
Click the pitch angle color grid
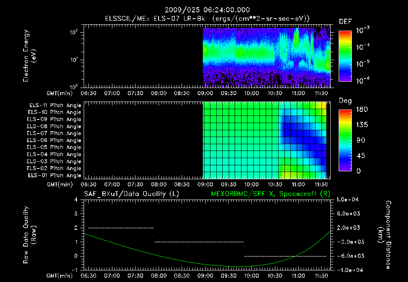pos(265,140)
